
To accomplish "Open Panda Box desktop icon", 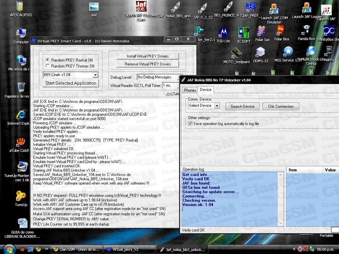I will tap(306, 30).
